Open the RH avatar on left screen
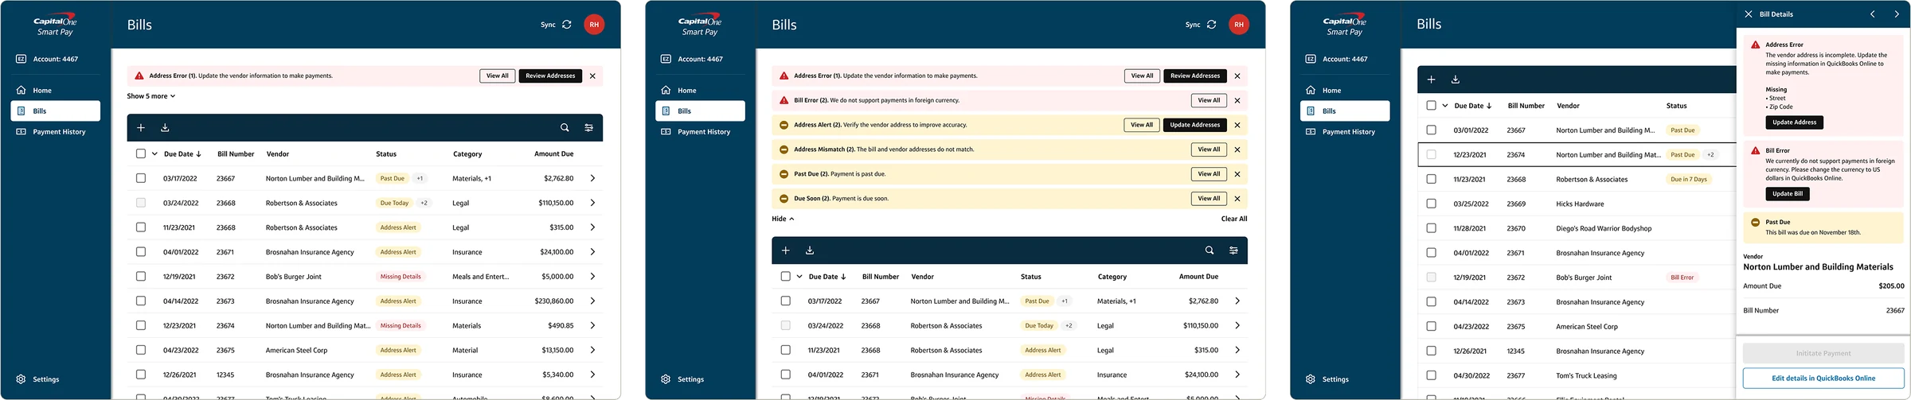1911x400 pixels. click(594, 25)
